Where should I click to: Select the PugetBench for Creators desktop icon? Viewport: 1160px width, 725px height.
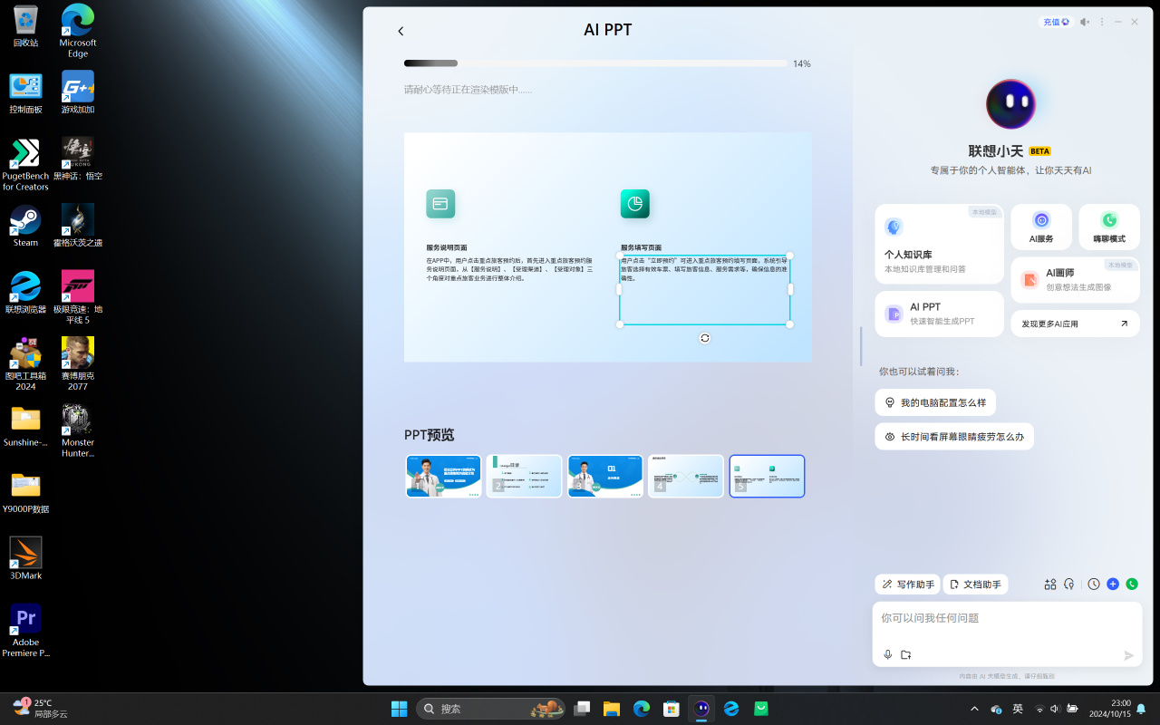point(26,164)
